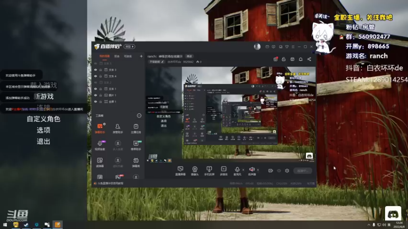The height and width of the screenshot is (229, 408).
Task: Open the gift box icon with red badge
Action: coord(275,59)
